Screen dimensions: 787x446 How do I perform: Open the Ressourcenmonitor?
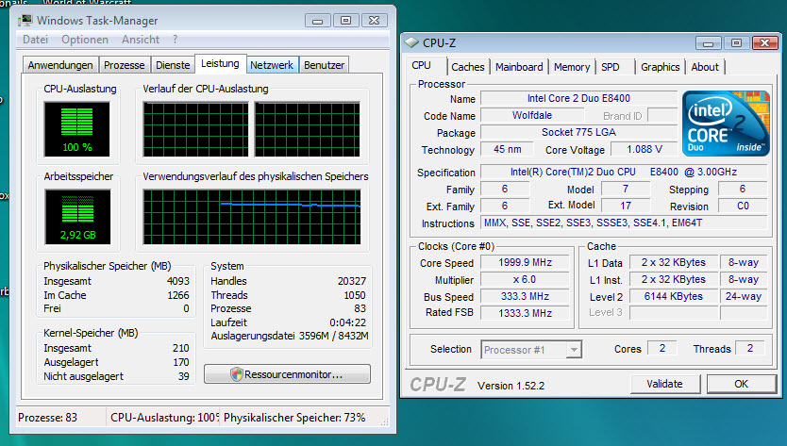coord(287,374)
